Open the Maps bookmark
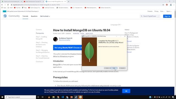This screenshot has height=99, width=176. (x=24, y=8)
